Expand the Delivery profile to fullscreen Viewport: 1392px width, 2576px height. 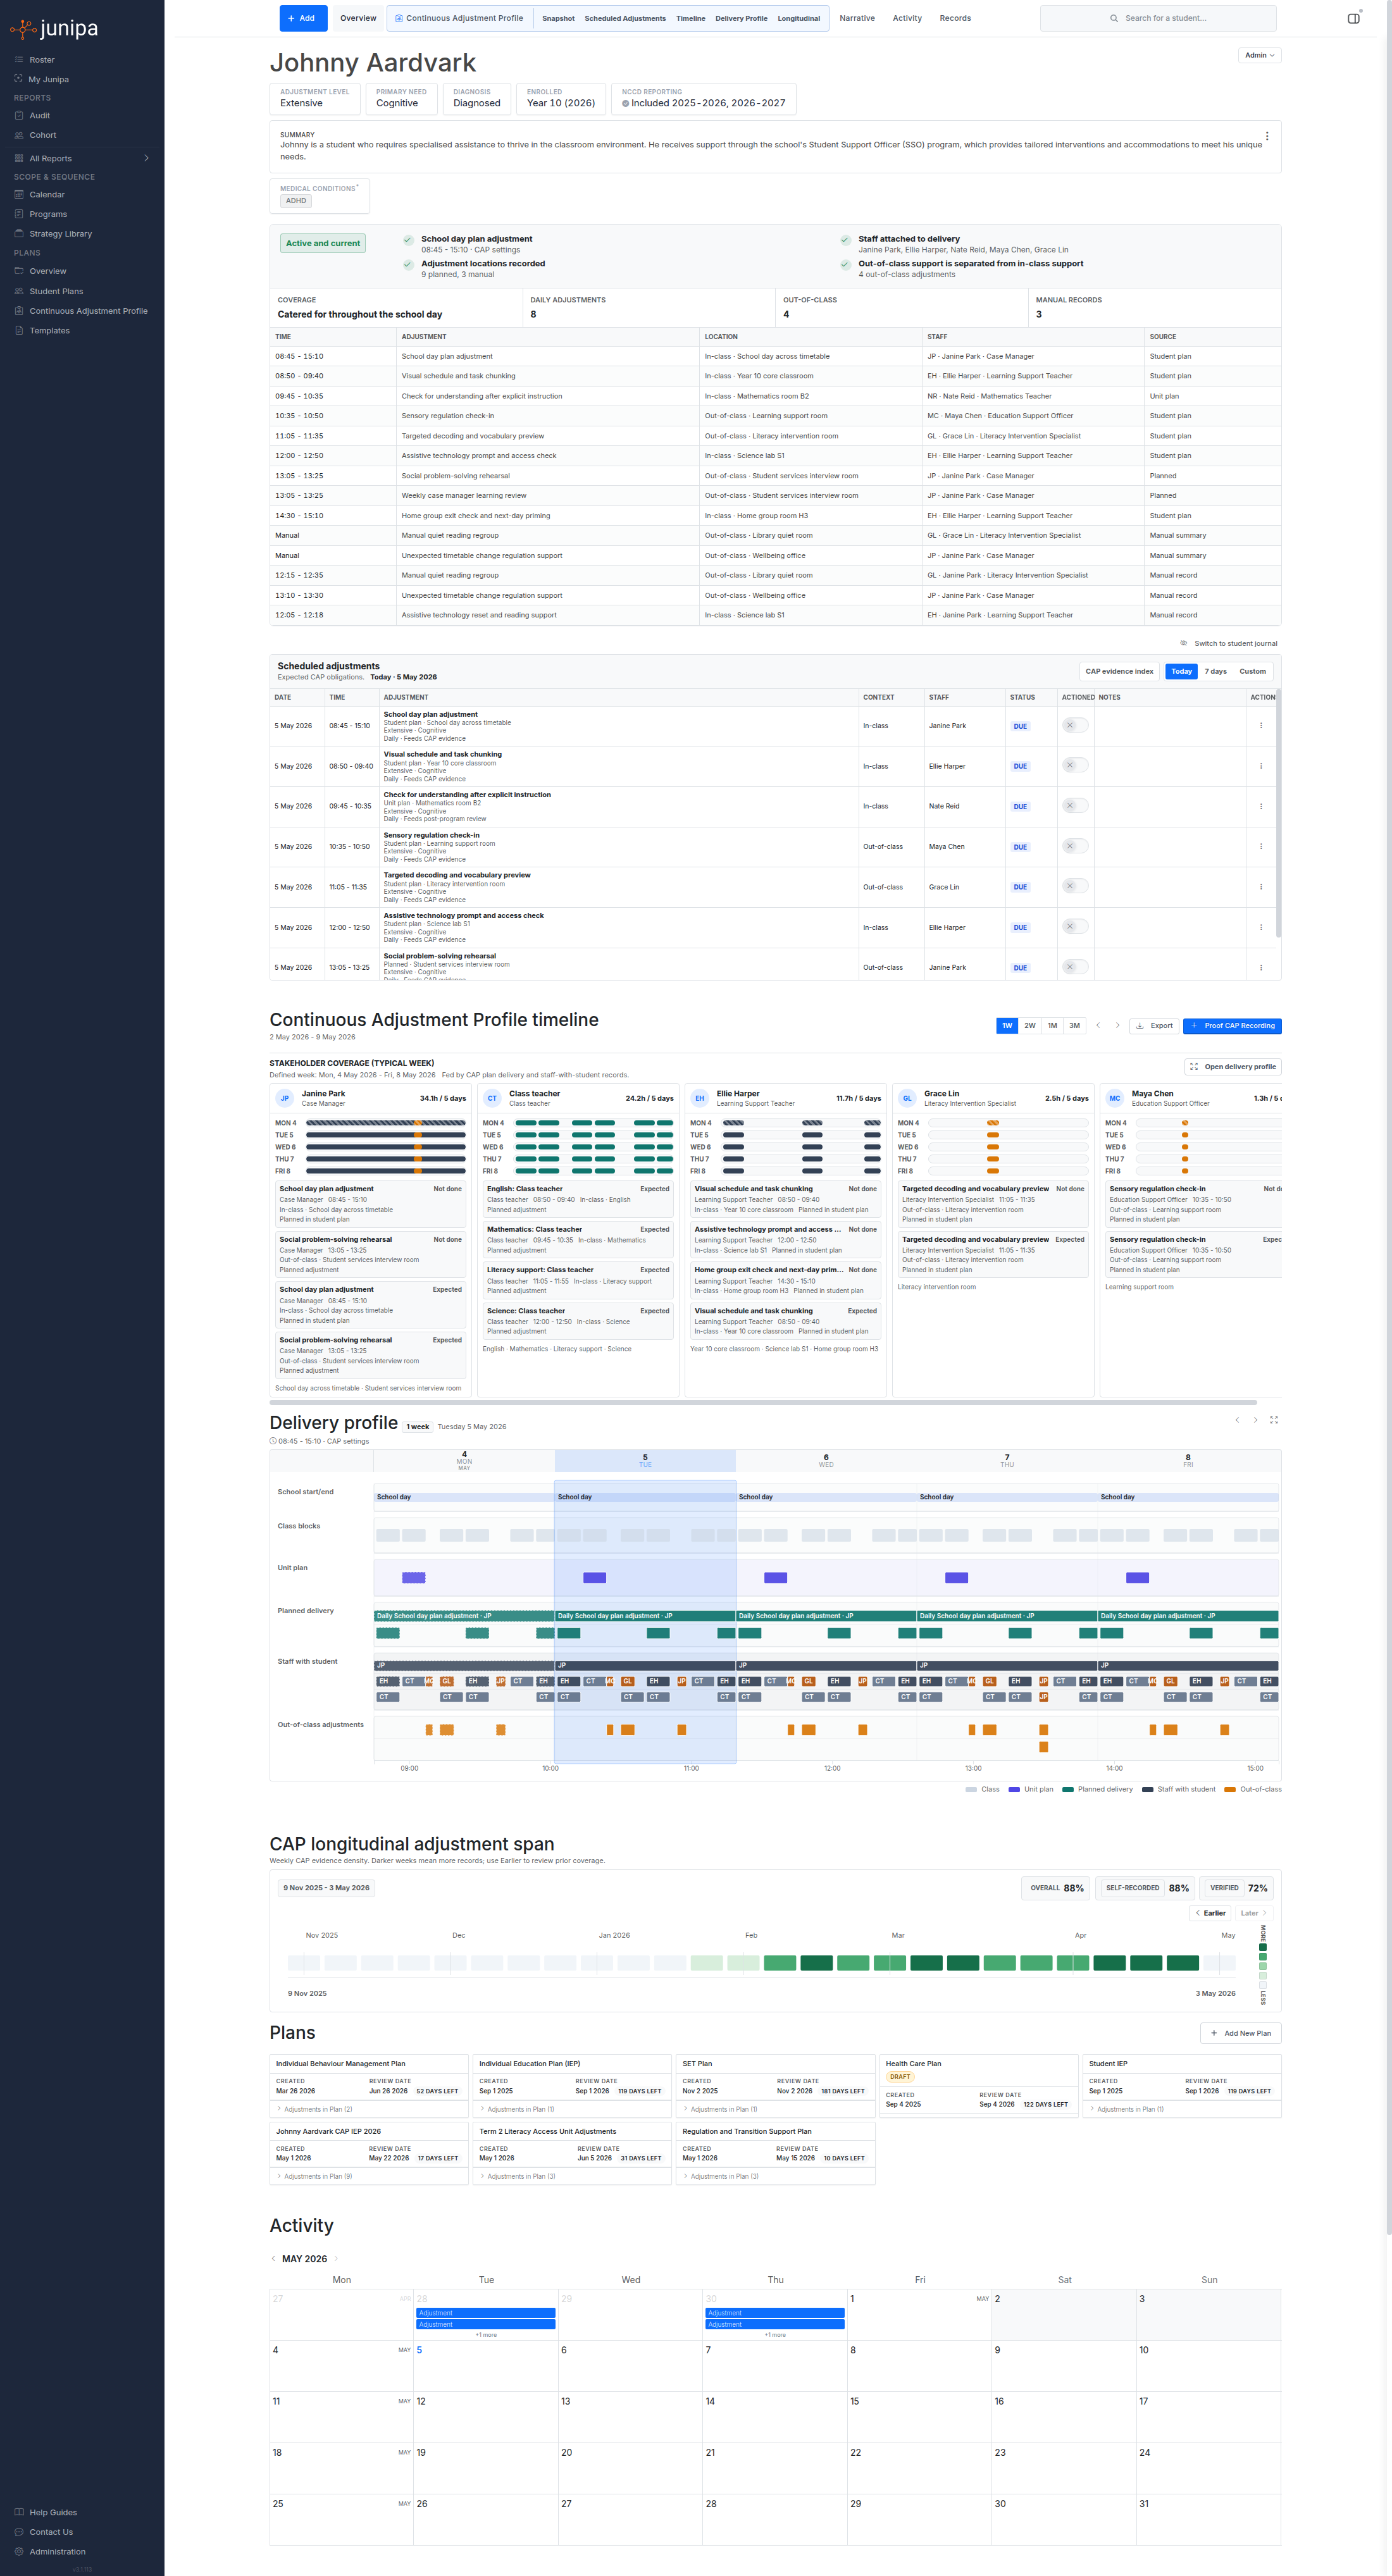1274,1420
